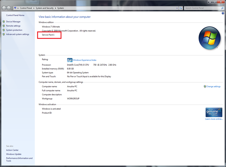Open Control Panel Home
The height and width of the screenshot is (167, 226).
[15, 15]
